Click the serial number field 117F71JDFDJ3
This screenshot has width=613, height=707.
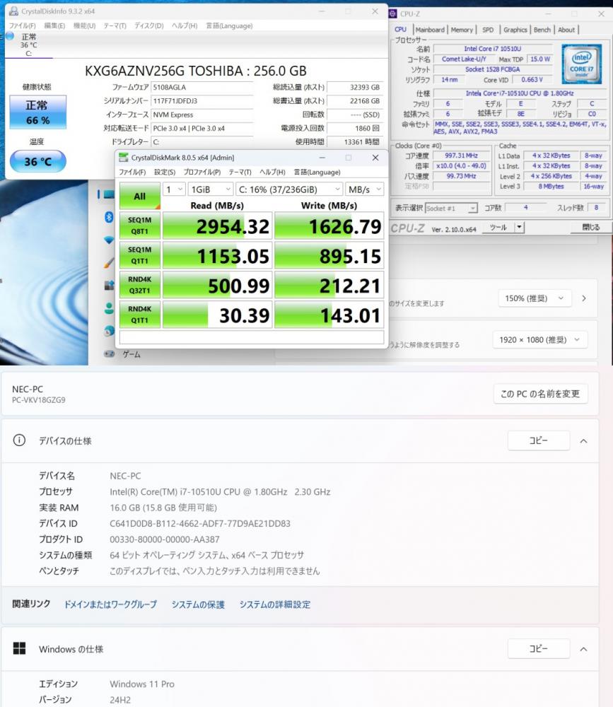pos(202,101)
